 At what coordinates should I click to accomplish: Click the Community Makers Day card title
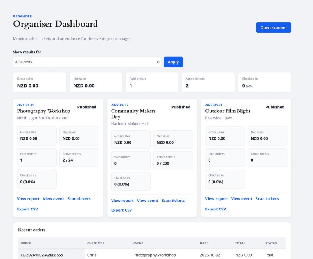(133, 114)
